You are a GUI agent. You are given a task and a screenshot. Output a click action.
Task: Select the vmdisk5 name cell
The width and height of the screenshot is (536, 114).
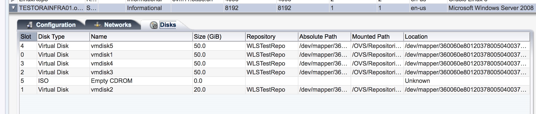(x=141, y=46)
